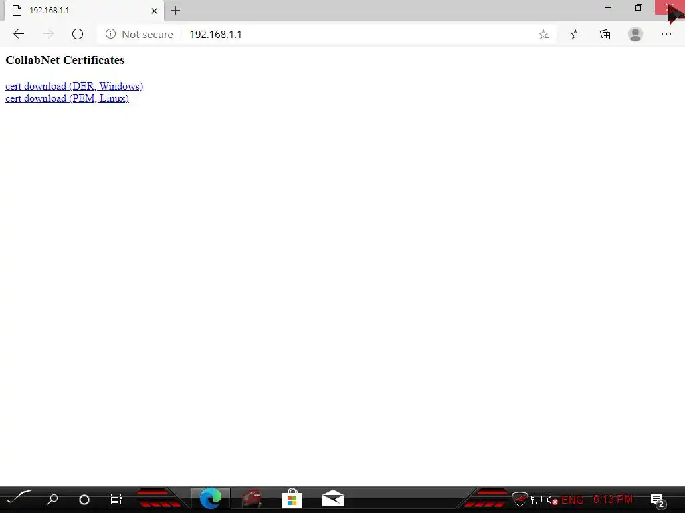
Task: Click the CollabNet Certificates heading
Action: click(65, 60)
